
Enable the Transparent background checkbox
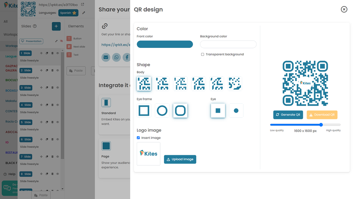tap(203, 54)
